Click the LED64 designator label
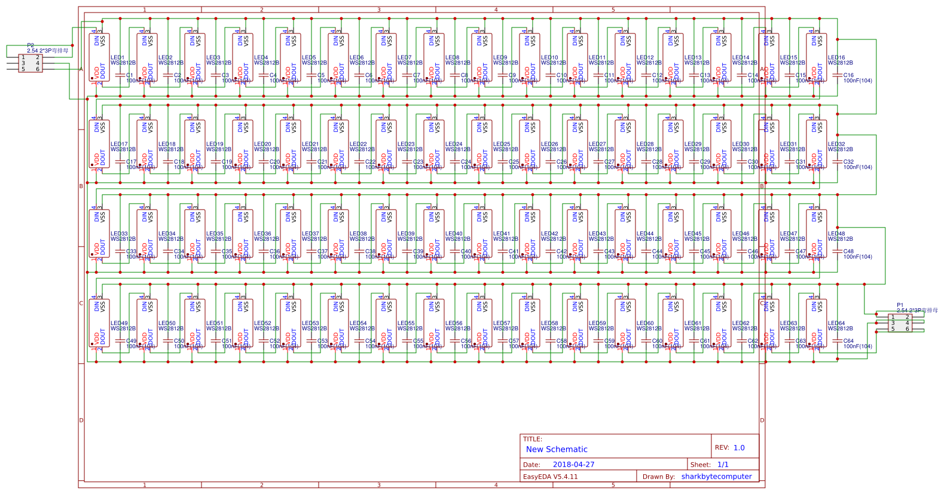Image resolution: width=944 pixels, height=494 pixels. [x=836, y=323]
